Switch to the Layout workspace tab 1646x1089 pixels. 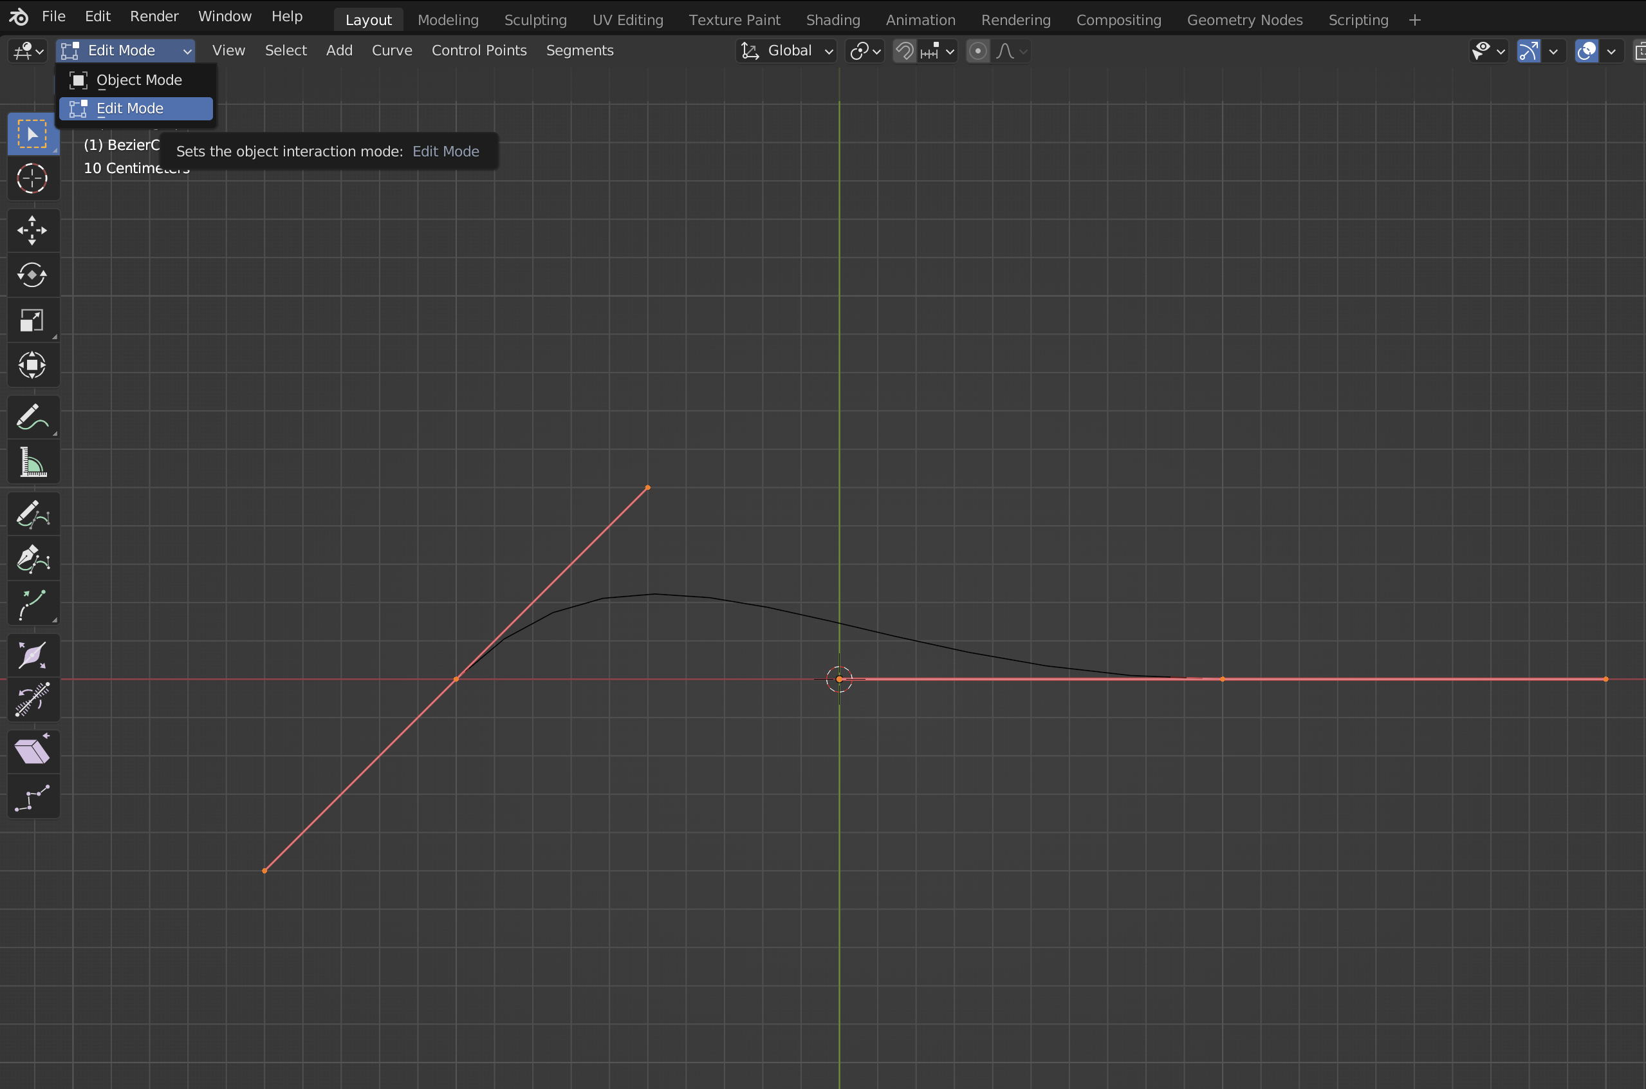(x=369, y=20)
